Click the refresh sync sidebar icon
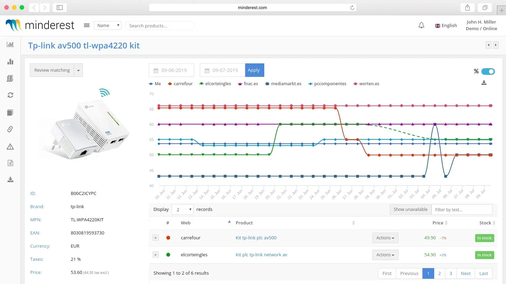Screen dimensions: 506x284 click(x=10, y=95)
